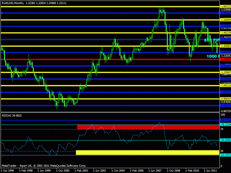Click the 1 Feb 1998 date label
The image size is (231, 173).
point(26,171)
